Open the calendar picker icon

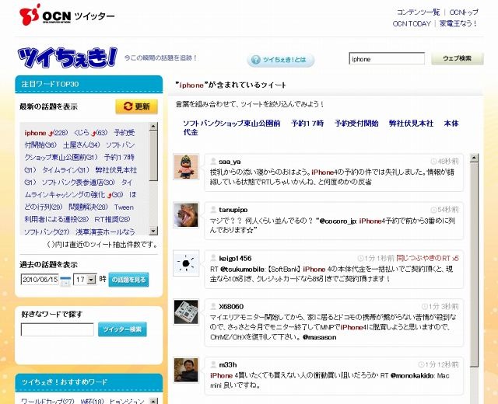click(65, 281)
